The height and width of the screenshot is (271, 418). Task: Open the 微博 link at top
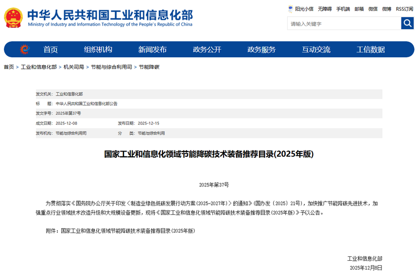tap(386, 9)
